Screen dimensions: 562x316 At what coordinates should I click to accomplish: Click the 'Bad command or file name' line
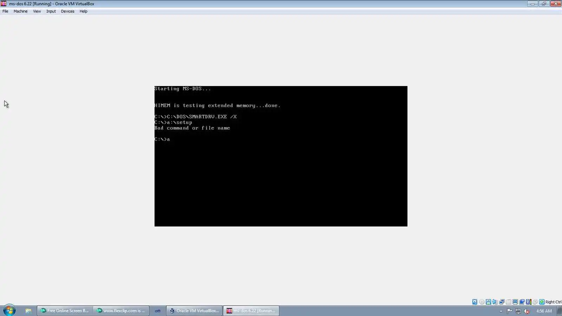192,128
